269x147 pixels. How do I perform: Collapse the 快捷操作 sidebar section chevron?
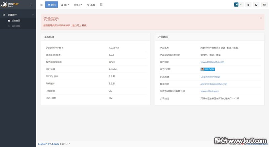[33, 15]
